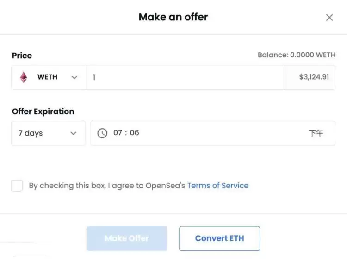Image resolution: width=347 pixels, height=262 pixels.
Task: Click the Ethereum diamond currency icon
Action: click(24, 77)
